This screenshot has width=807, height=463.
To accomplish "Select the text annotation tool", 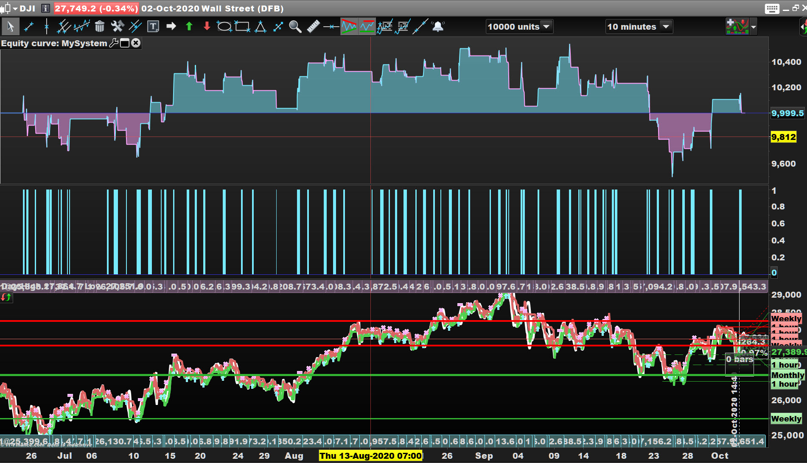I will point(153,27).
